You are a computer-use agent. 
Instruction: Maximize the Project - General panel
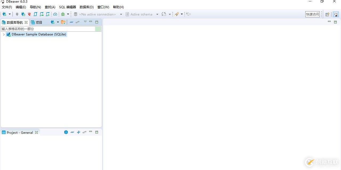pos(97,132)
